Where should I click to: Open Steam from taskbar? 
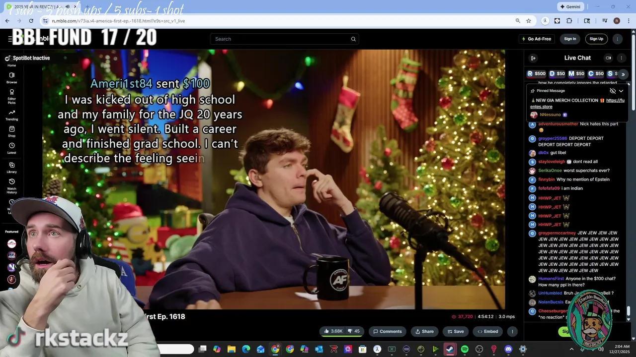click(x=450, y=349)
